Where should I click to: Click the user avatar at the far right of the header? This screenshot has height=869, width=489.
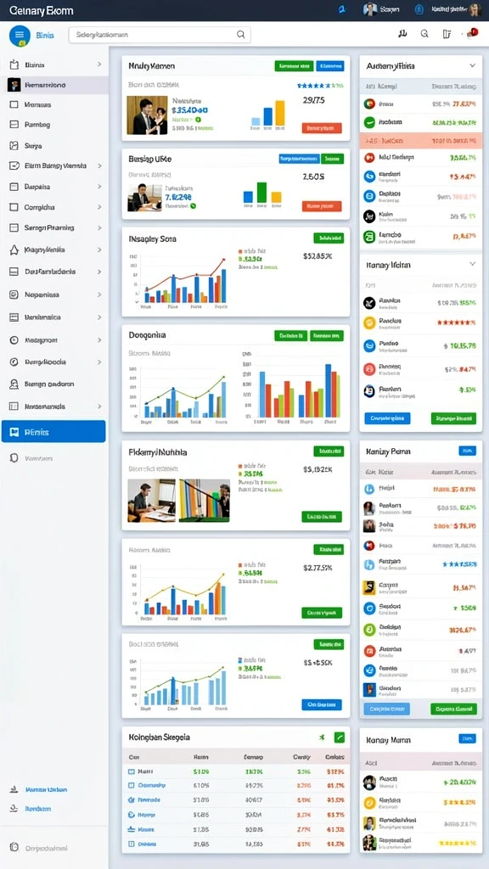tap(475, 9)
